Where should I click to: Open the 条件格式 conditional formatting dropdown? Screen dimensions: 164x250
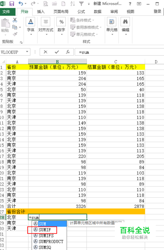(x=82, y=20)
